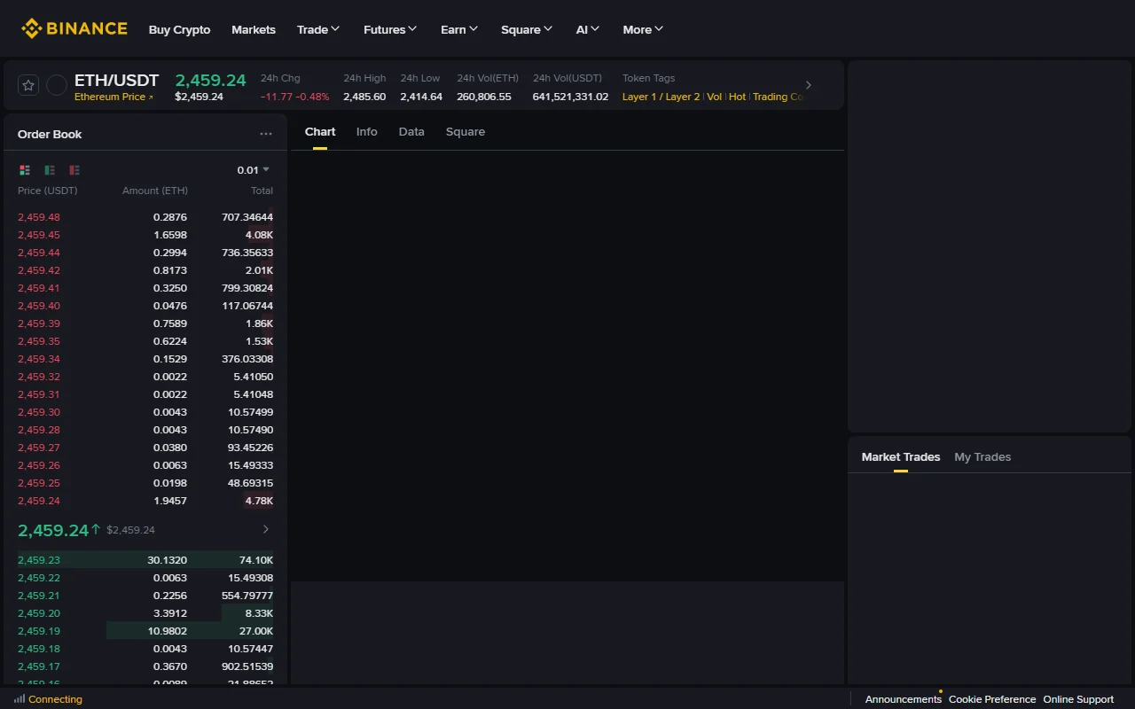Open Online Support in the footer
The image size is (1135, 709).
click(1078, 699)
